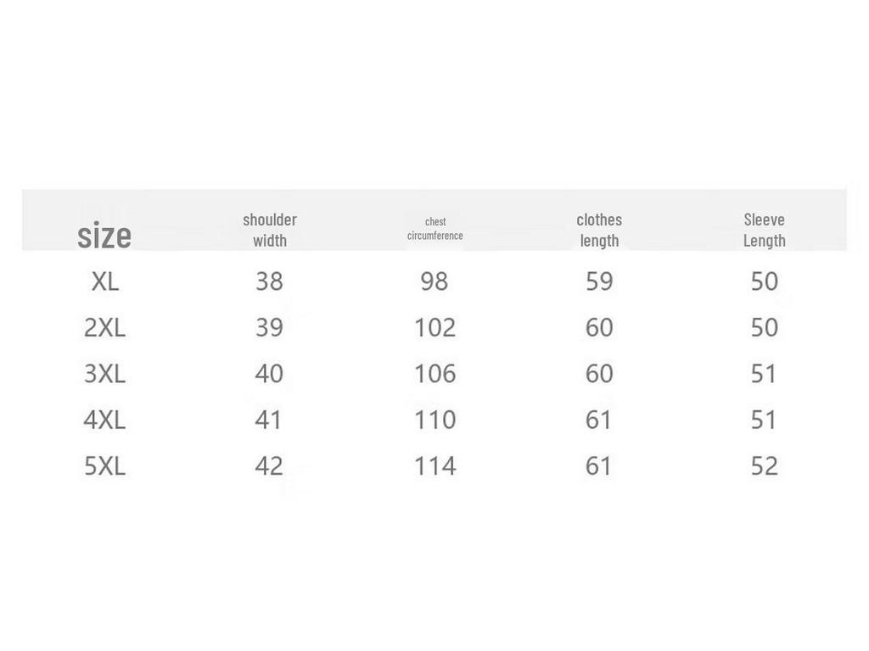The image size is (869, 651).
Task: Select the XL size row label
Action: point(105,281)
